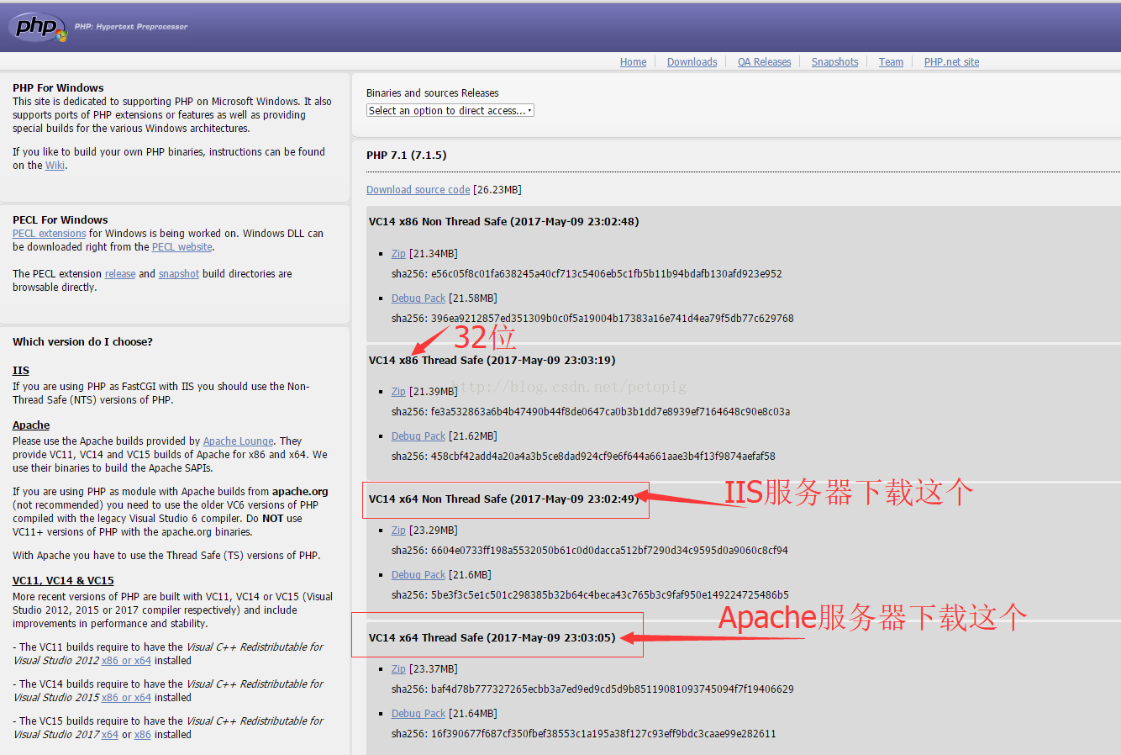Image resolution: width=1121 pixels, height=755 pixels.
Task: Download Zip for VC14 x86 Non Thread Safe
Action: click(x=398, y=254)
